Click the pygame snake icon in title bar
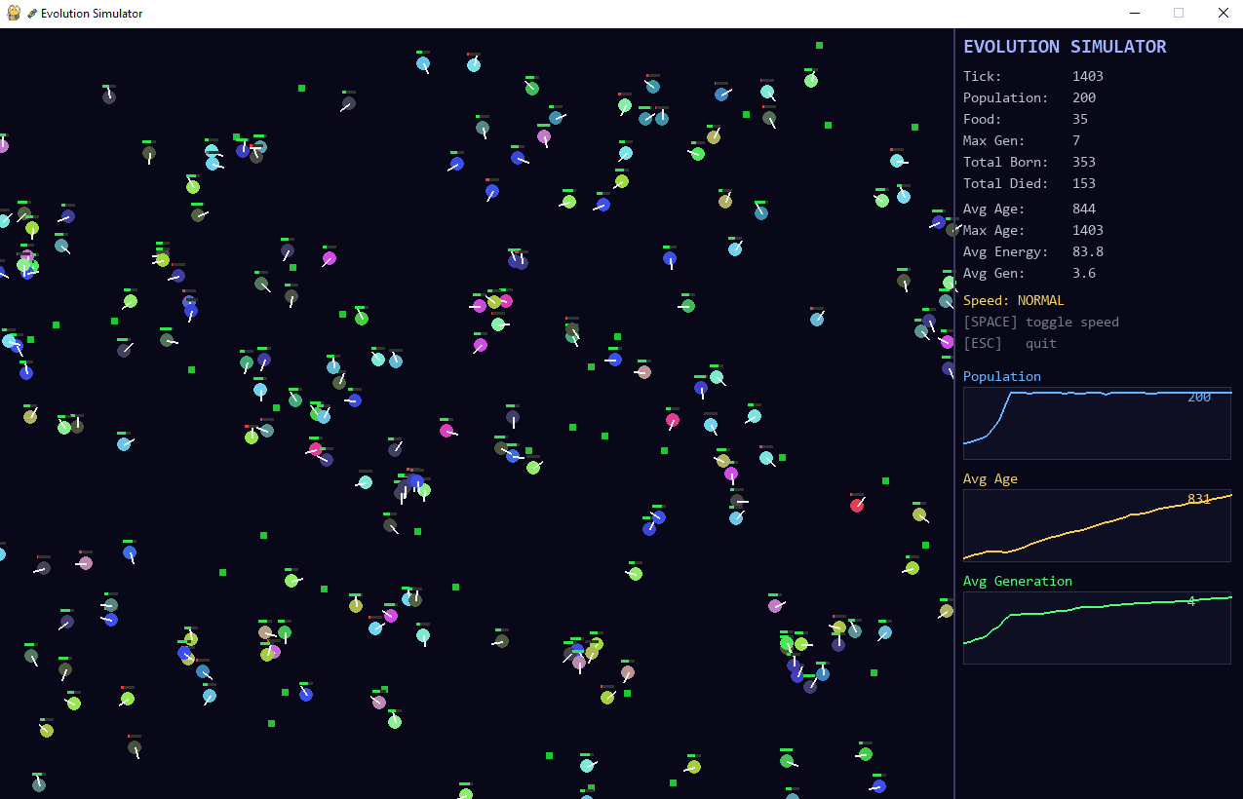The width and height of the screenshot is (1243, 799). (x=14, y=14)
